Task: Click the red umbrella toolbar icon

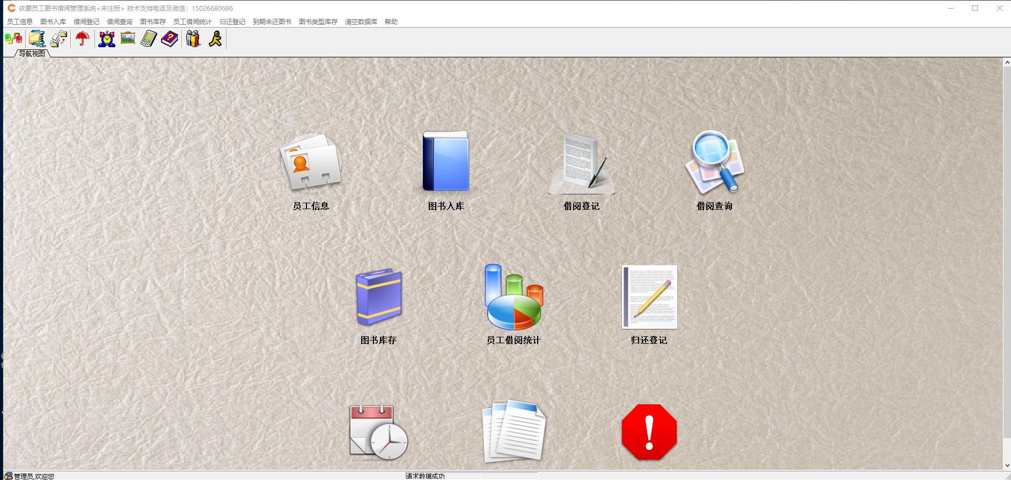Action: [x=83, y=39]
